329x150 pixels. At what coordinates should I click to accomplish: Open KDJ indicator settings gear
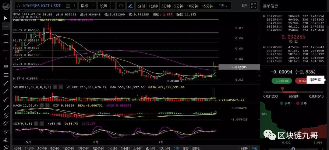pyautogui.click(x=36, y=124)
